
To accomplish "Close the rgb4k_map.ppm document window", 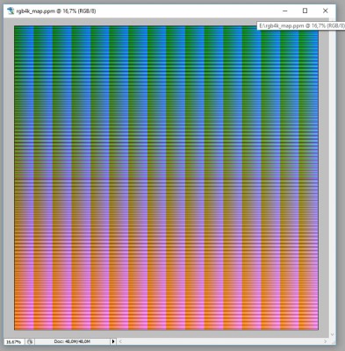I will [325, 11].
